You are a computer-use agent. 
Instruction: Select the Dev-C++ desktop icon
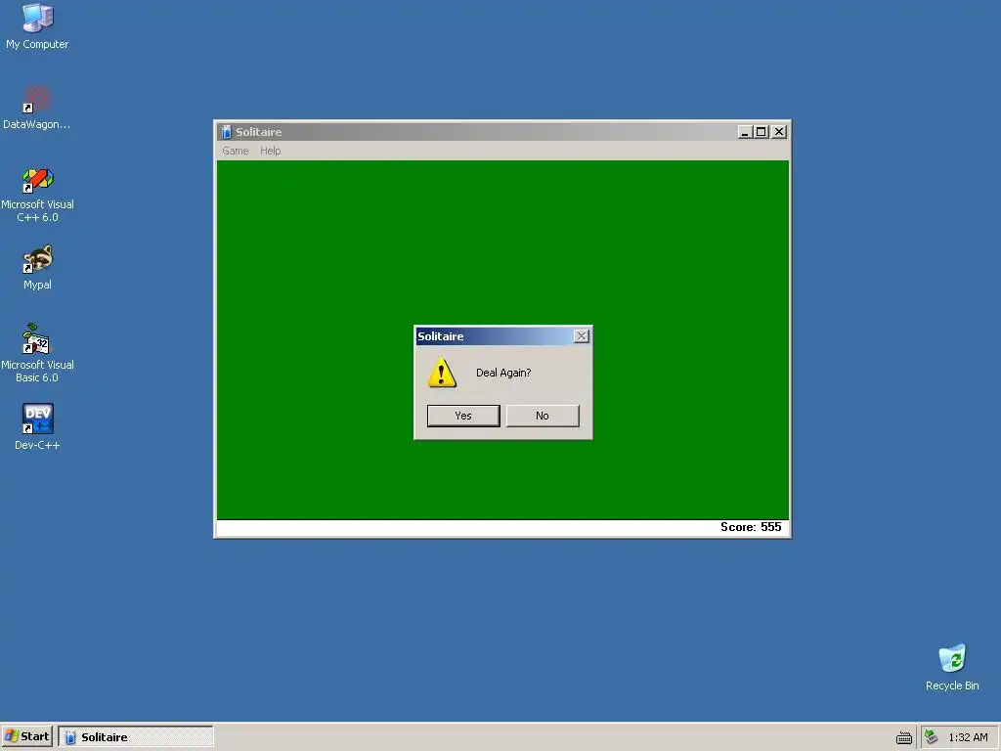[37, 427]
